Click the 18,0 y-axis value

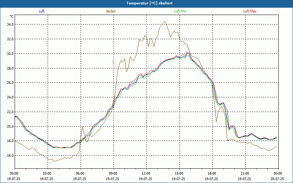(10, 141)
